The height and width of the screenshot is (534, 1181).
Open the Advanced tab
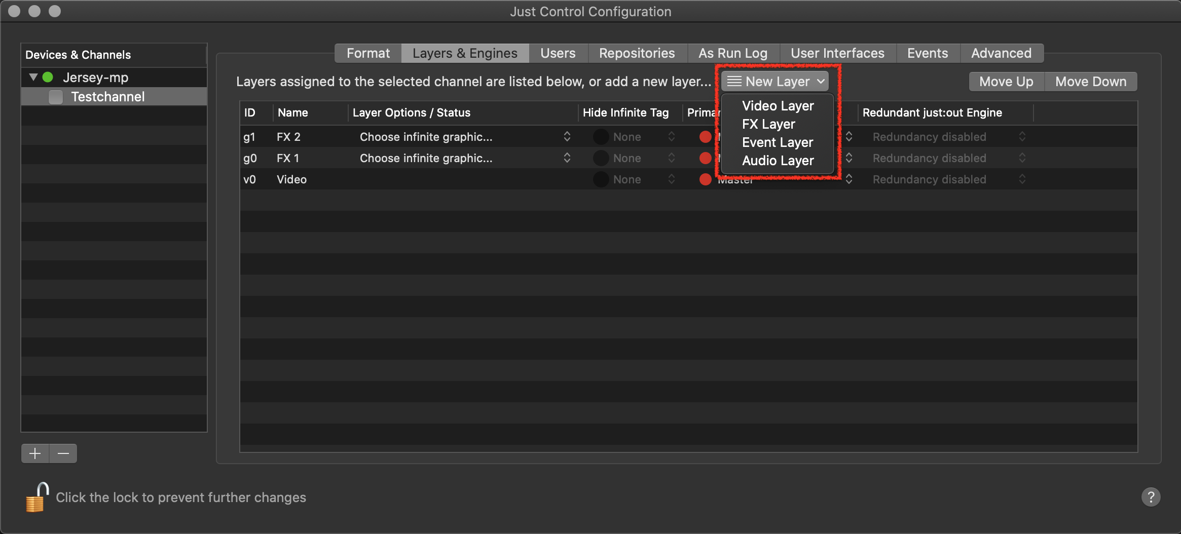1001,53
